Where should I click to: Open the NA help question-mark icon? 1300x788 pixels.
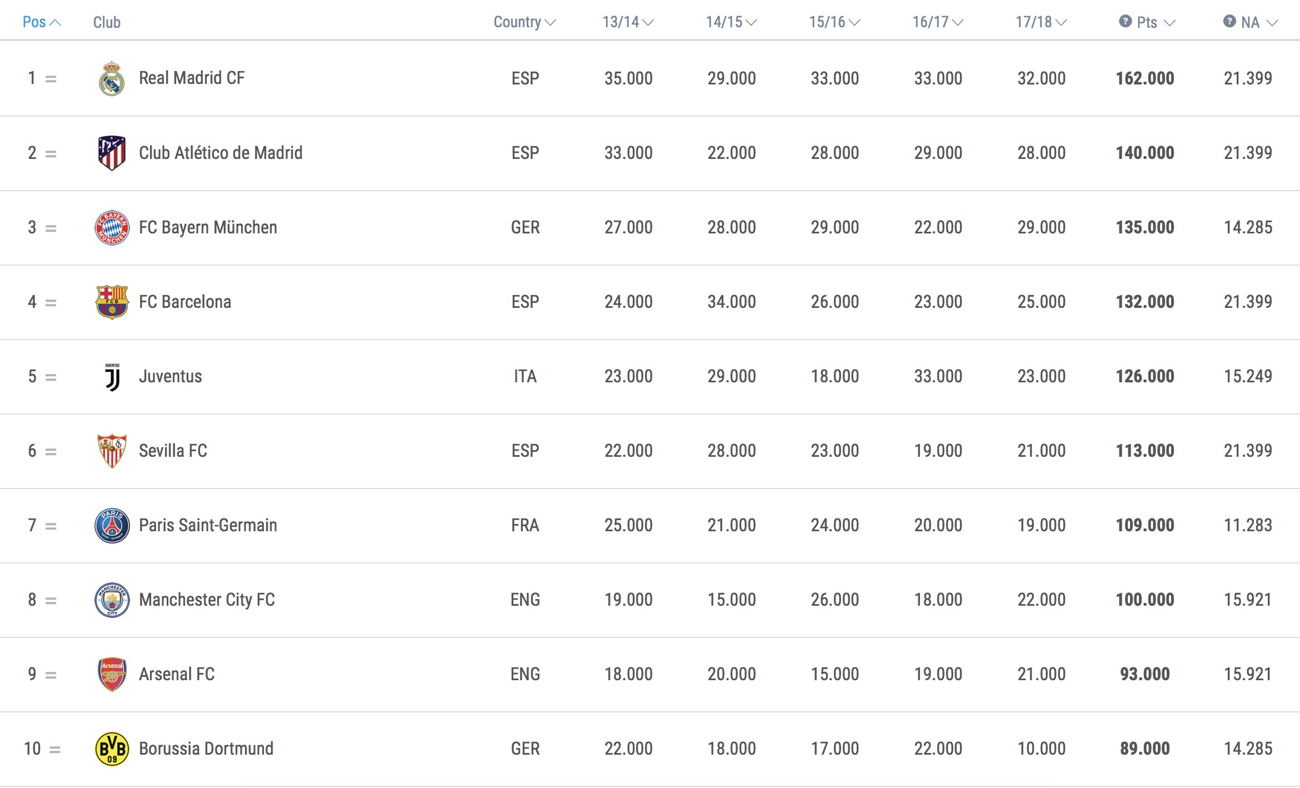(x=1229, y=21)
